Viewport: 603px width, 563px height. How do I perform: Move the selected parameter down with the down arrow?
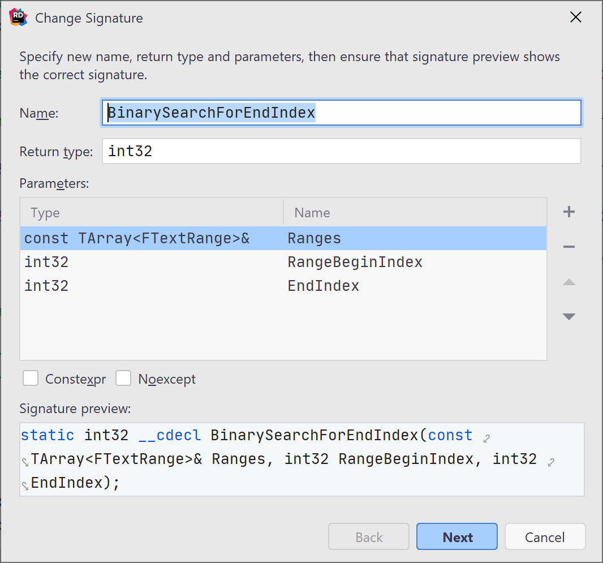pyautogui.click(x=568, y=316)
